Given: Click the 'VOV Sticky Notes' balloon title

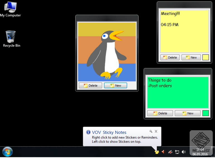Looking at the screenshot, I should pos(109,132).
